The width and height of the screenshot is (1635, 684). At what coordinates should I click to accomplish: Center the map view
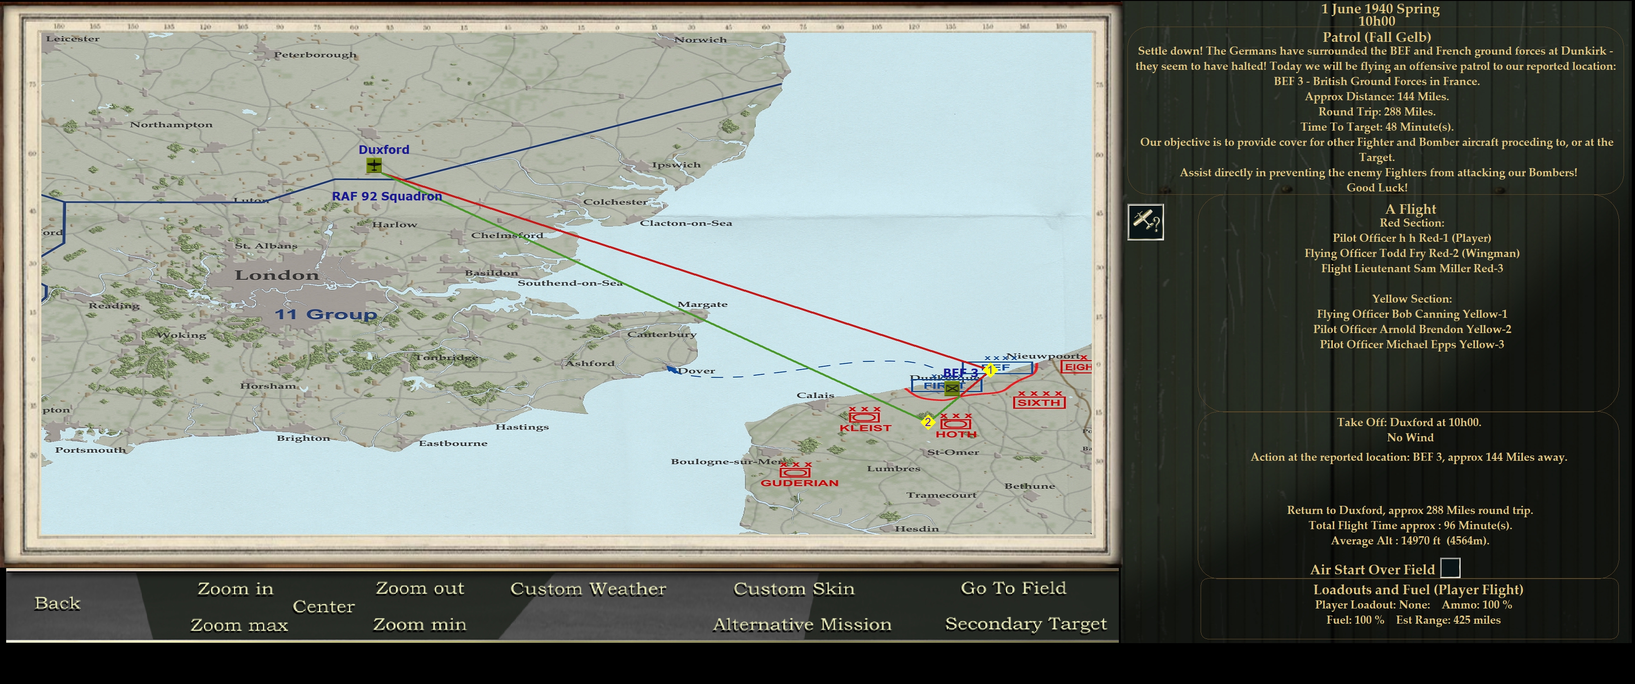tap(323, 607)
